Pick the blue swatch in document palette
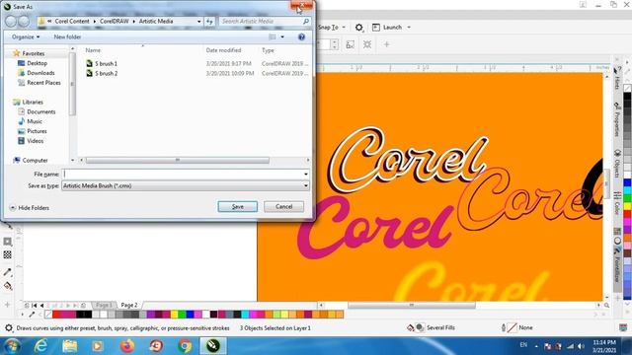This screenshot has width=632, height=355. coord(190,314)
